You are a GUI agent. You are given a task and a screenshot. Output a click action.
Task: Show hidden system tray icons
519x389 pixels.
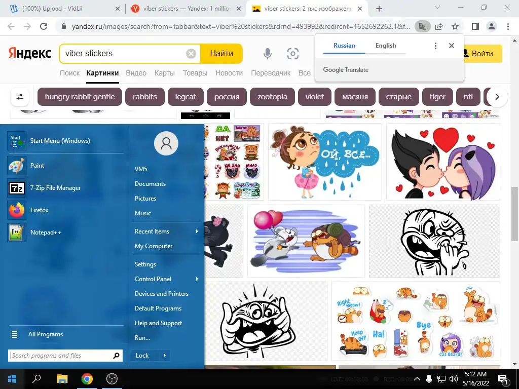(x=418, y=379)
